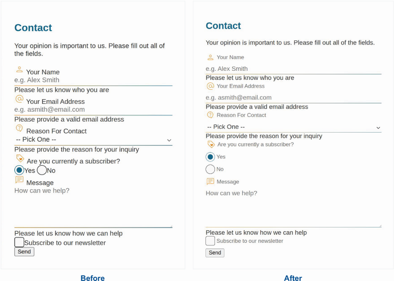Submit the After form with Send
Viewport: 394px width, 281px height.
click(x=215, y=253)
